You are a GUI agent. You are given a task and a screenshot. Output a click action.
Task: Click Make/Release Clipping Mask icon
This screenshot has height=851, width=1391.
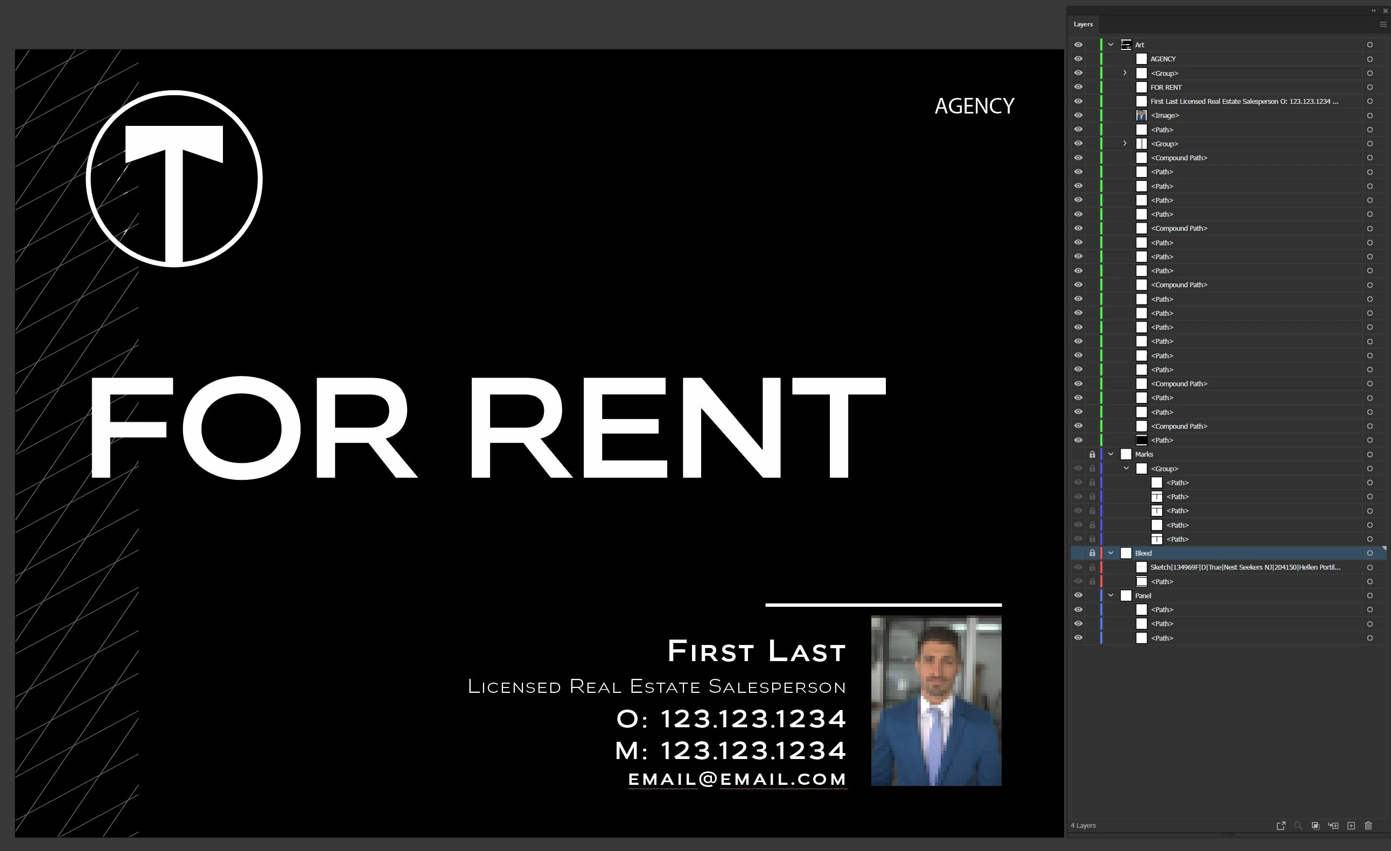(x=1316, y=826)
